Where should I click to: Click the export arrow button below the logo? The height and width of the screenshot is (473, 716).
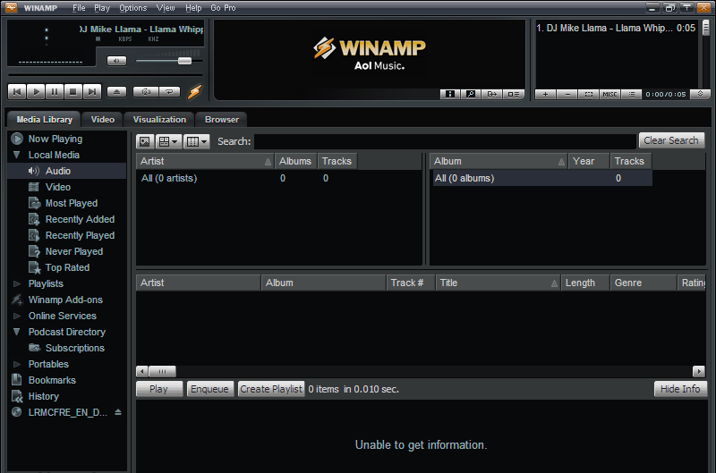pyautogui.click(x=491, y=94)
